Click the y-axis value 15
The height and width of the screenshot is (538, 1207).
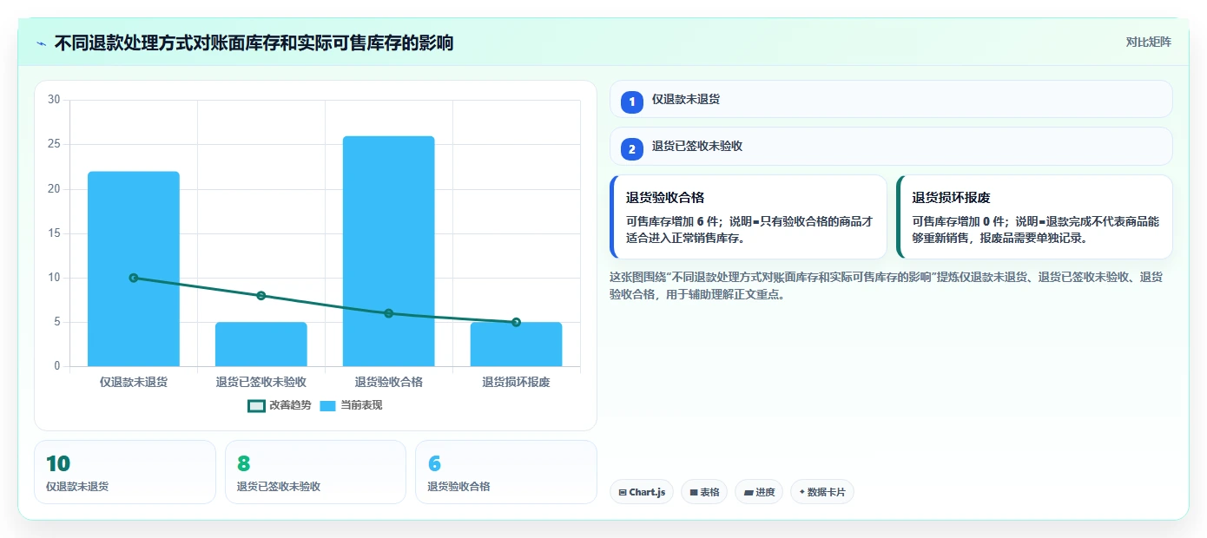[x=54, y=233]
